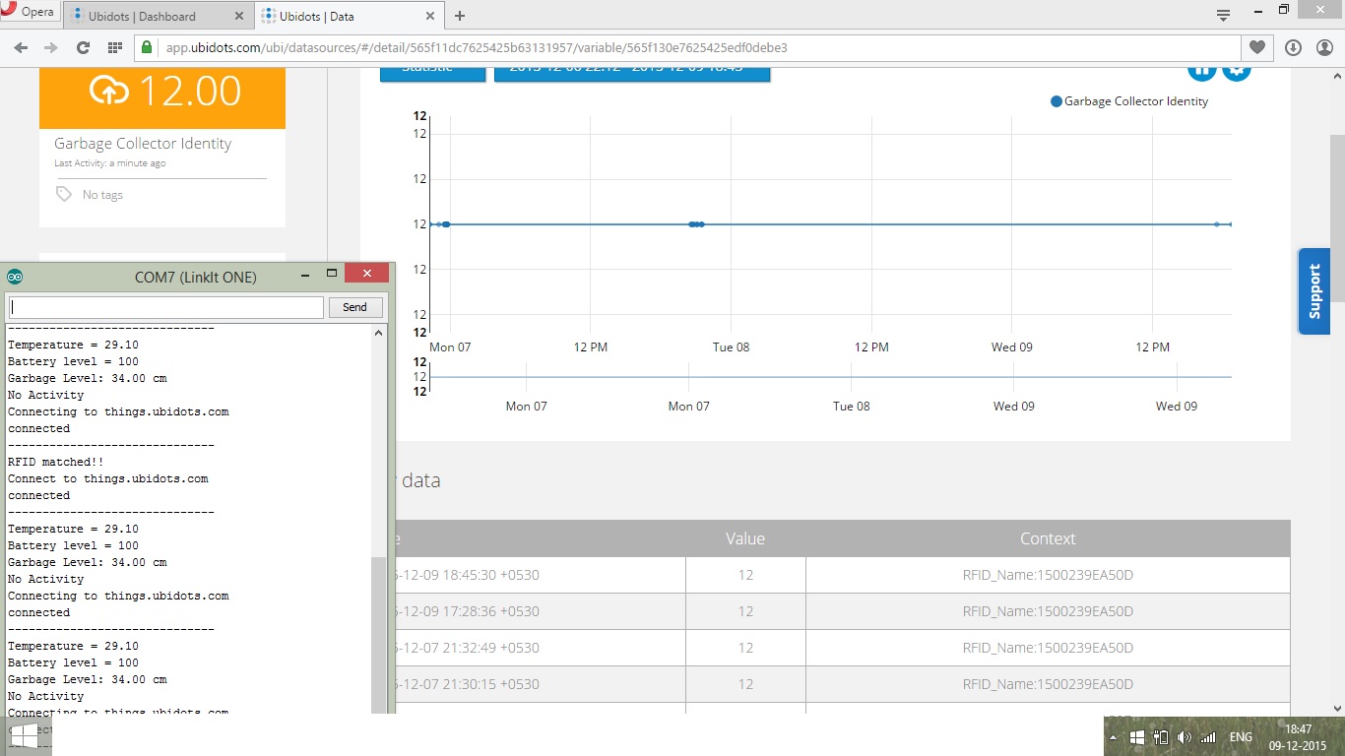Click the page scrollbar up arrow
The height and width of the screenshot is (756, 1345).
(x=1336, y=77)
